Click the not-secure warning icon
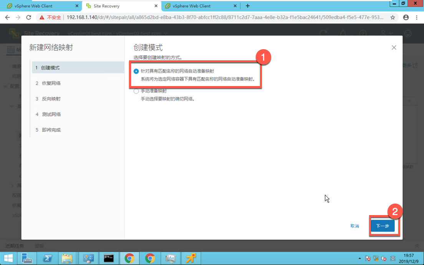424x265 pixels. (41, 17)
